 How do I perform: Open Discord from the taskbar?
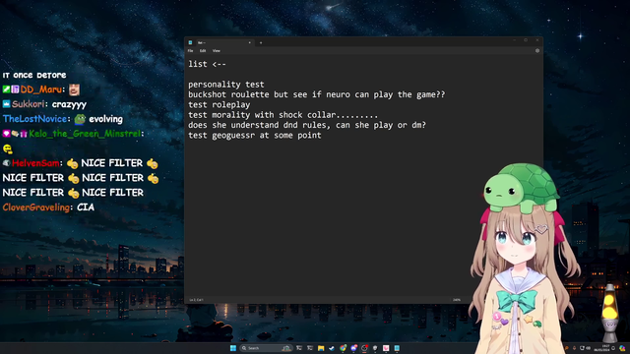[353, 348]
